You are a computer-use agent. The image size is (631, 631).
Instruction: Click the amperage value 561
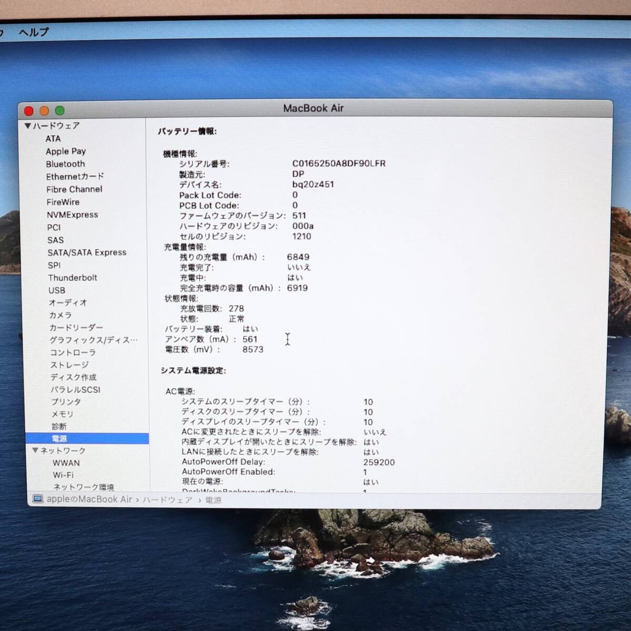(x=250, y=339)
